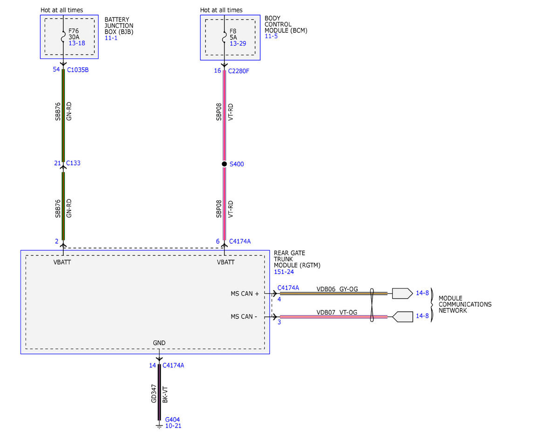This screenshot has height=432, width=559.
Task: Select connector C1035B label
Action: 79,70
